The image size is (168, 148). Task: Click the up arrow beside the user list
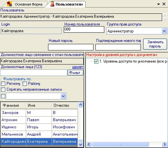[165, 15]
